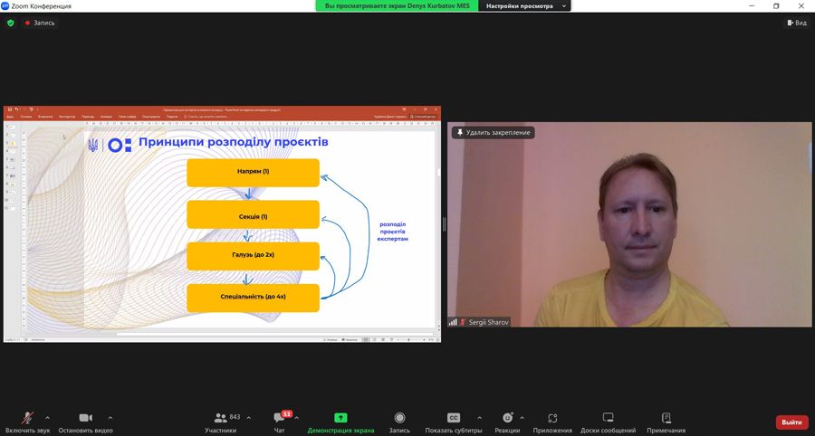Open the Вид view layout menu

797,23
